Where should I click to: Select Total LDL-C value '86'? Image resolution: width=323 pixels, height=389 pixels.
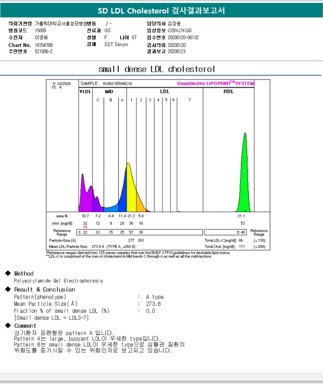pyautogui.click(x=241, y=240)
